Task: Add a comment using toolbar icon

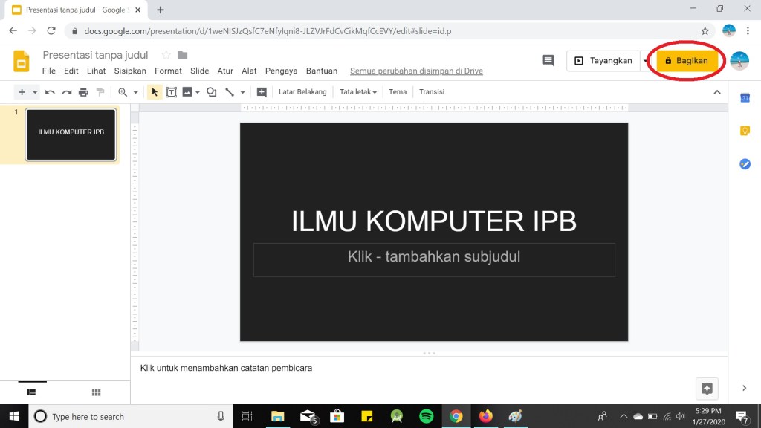Action: [262, 92]
